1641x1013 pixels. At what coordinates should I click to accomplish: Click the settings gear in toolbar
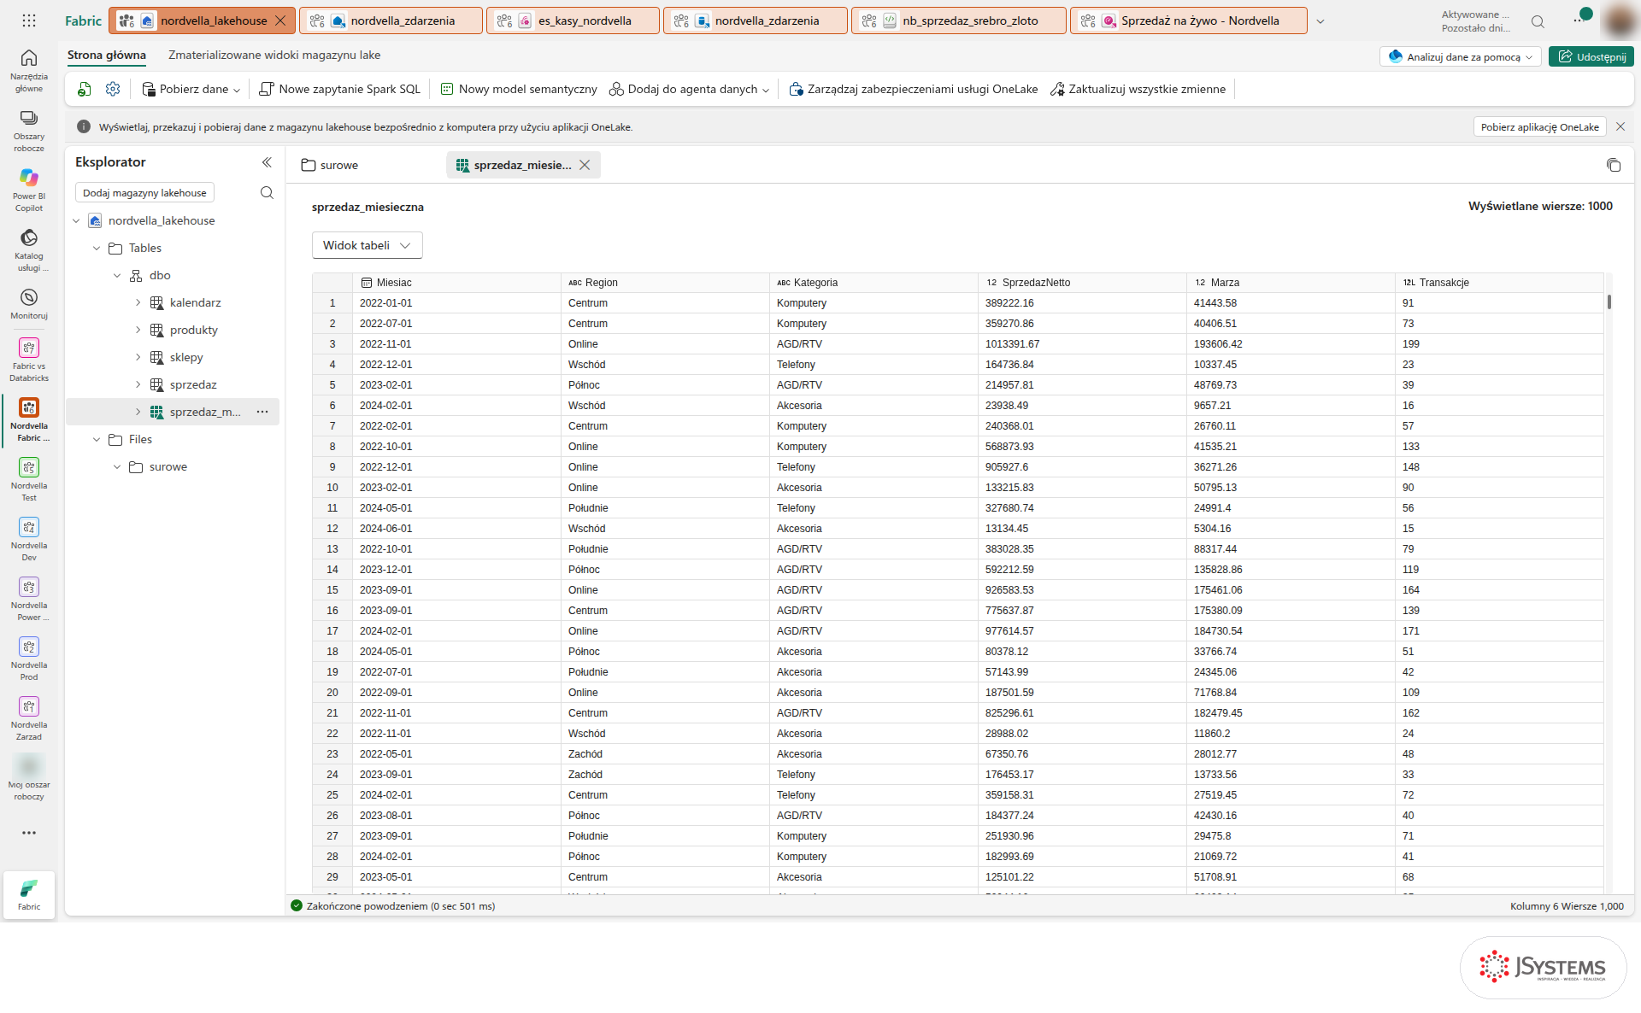point(113,89)
